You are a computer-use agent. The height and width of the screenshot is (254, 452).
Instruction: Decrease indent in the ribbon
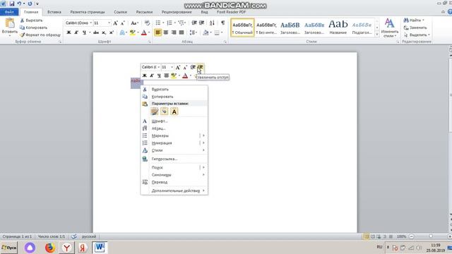[194, 23]
